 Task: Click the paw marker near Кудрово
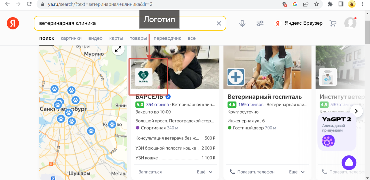(x=112, y=124)
